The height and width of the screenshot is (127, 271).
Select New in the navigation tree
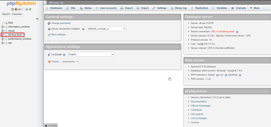tap(11, 23)
